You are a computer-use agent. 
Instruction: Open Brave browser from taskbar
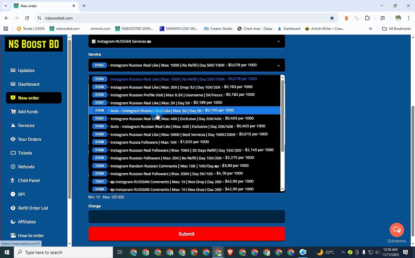[x=230, y=252]
